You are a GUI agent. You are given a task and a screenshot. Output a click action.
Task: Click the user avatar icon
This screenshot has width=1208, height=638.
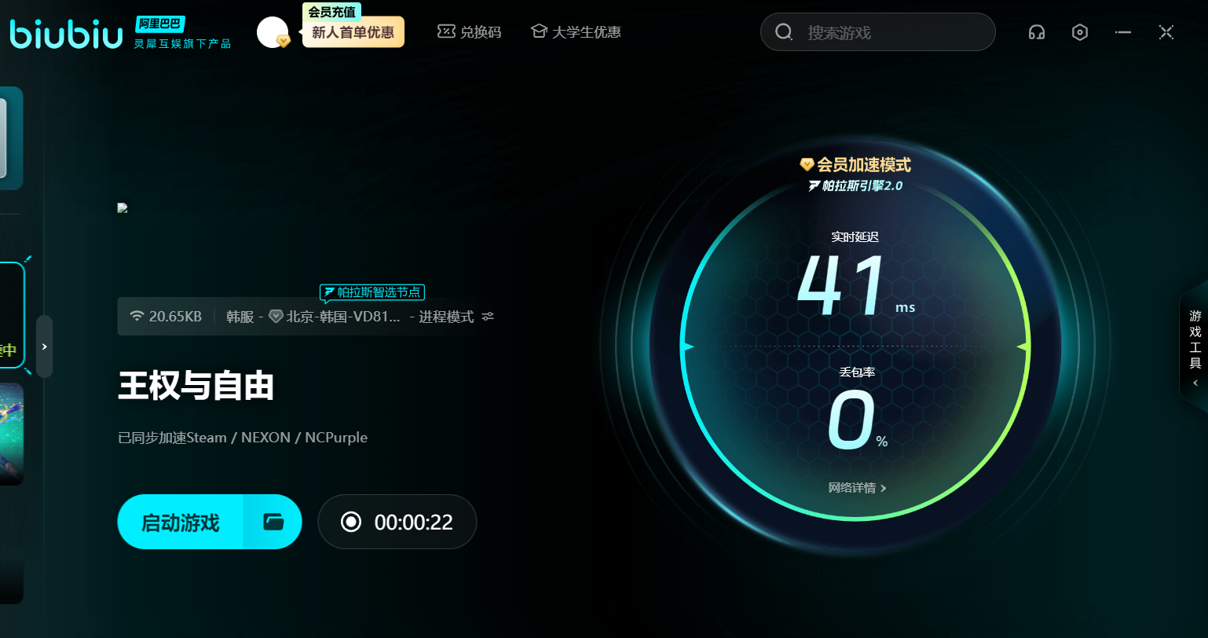coord(272,32)
